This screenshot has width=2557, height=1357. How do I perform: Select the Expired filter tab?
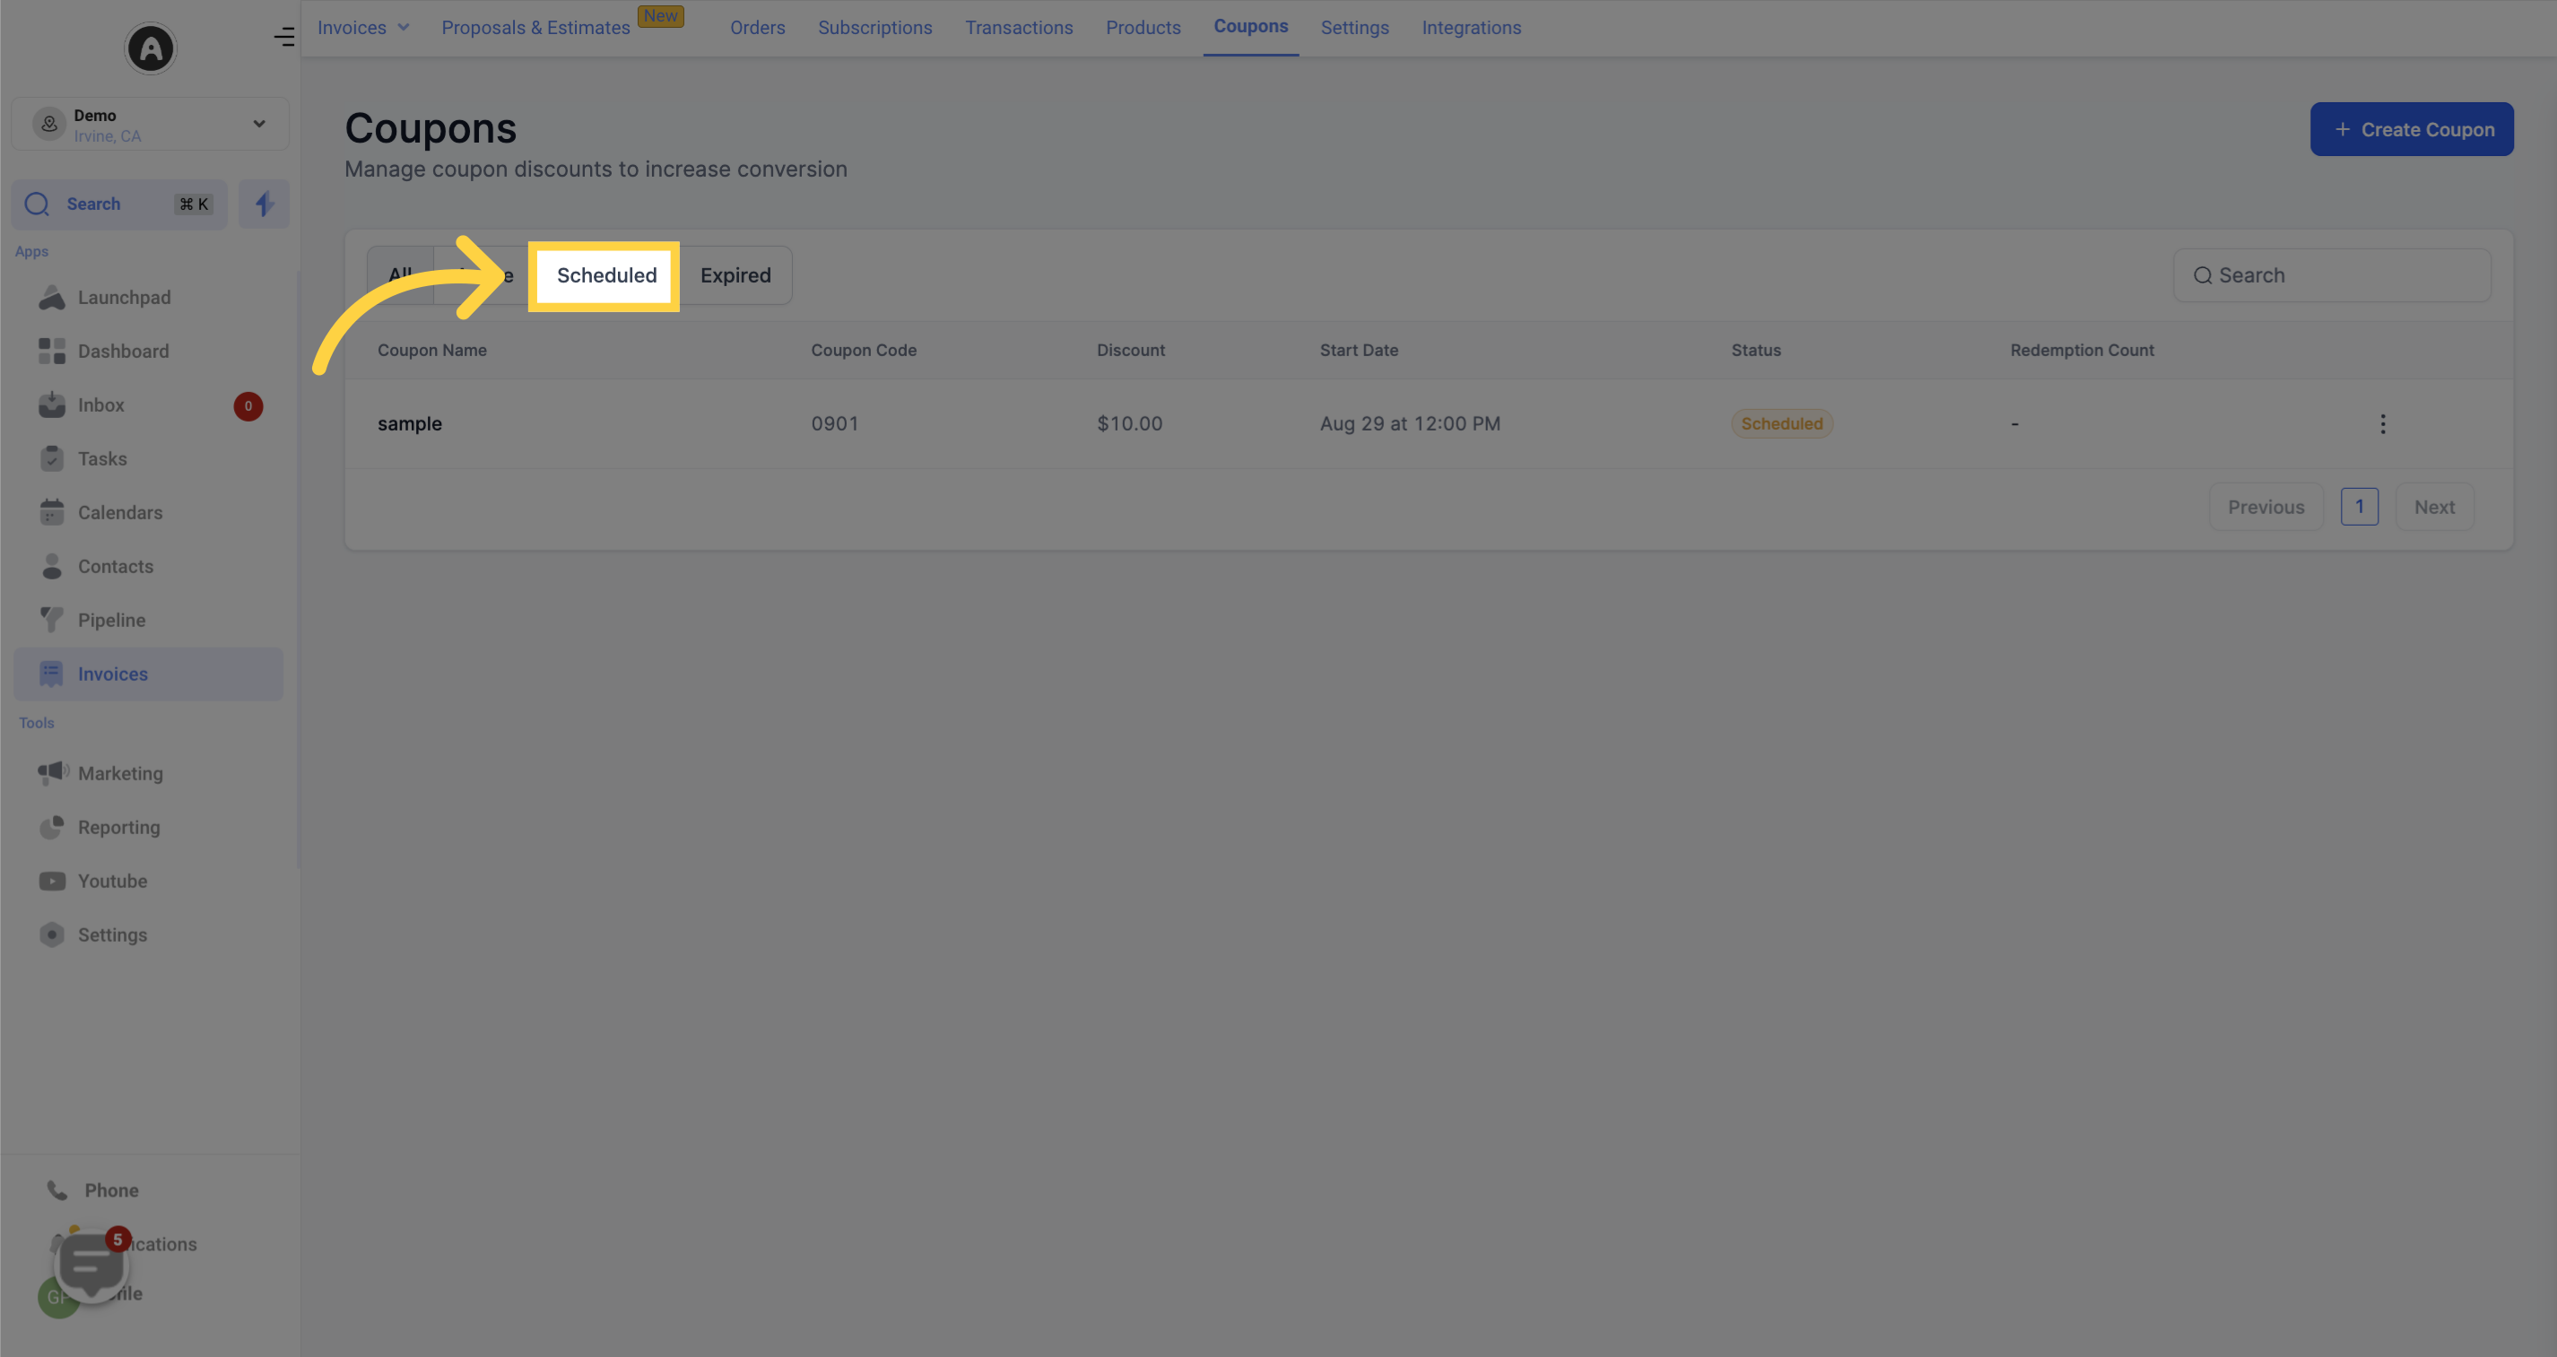[x=735, y=274]
